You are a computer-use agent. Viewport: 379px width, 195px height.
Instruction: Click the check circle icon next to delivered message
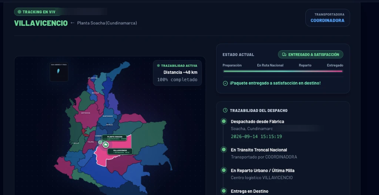click(x=225, y=83)
